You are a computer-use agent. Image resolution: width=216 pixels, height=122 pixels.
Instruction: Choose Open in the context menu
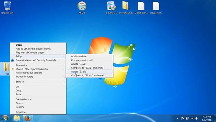point(38,45)
